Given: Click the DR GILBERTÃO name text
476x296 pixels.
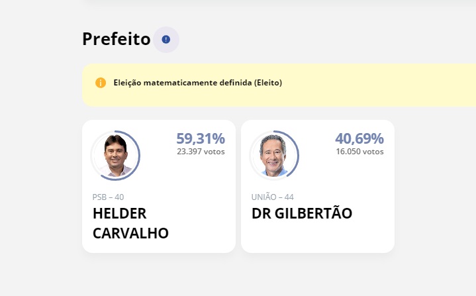Looking at the screenshot, I should tap(302, 214).
